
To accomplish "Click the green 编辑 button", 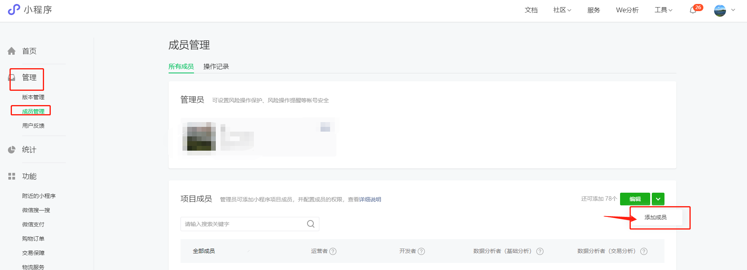I will (x=635, y=199).
